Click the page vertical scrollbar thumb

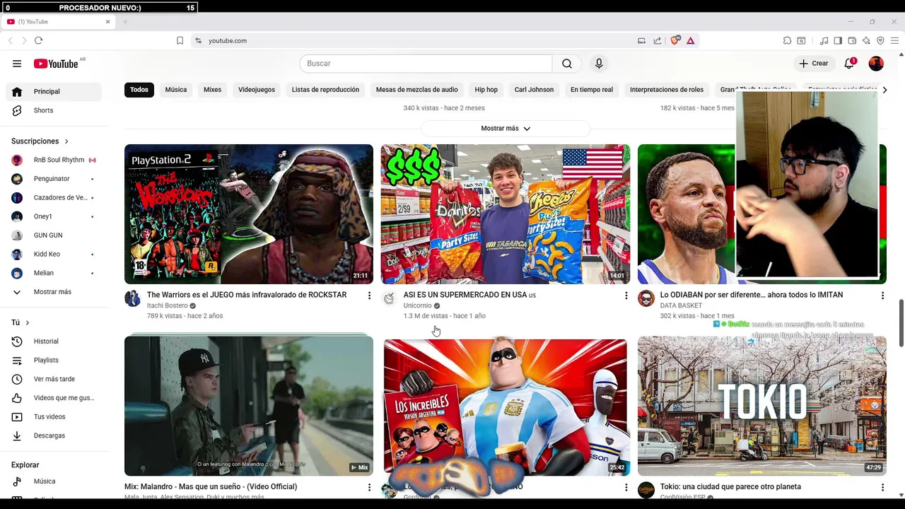(x=901, y=323)
